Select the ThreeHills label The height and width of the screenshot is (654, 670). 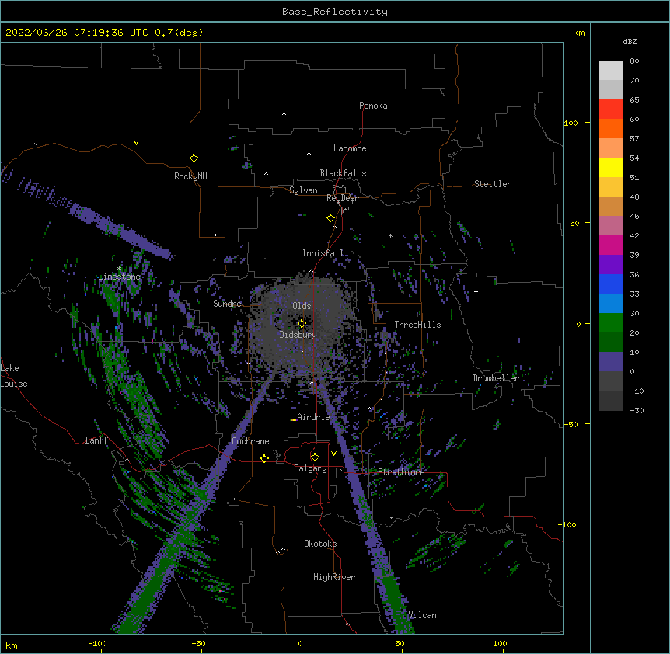tap(417, 325)
